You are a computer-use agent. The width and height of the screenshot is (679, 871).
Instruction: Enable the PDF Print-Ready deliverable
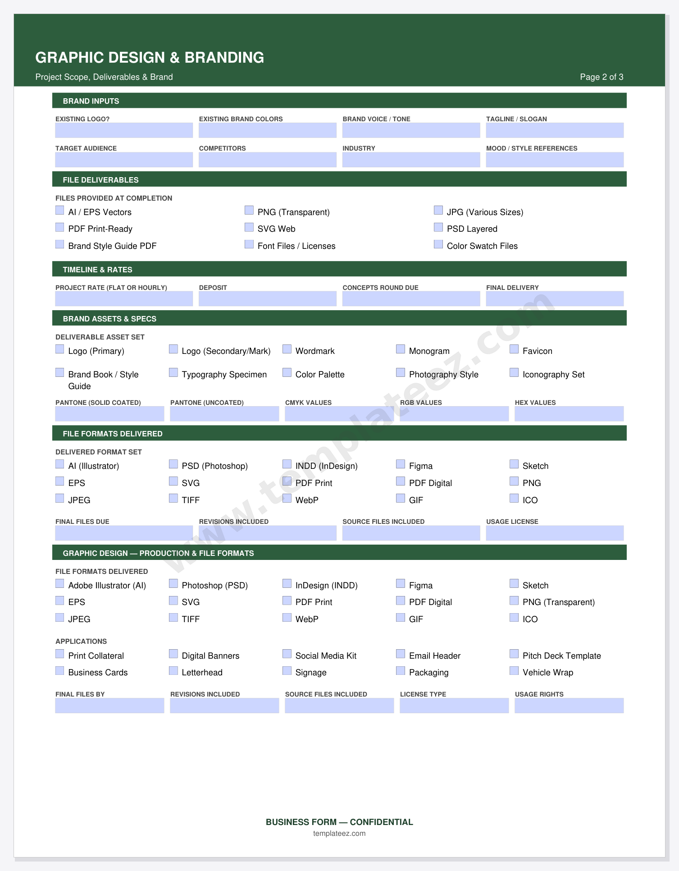pyautogui.click(x=59, y=227)
